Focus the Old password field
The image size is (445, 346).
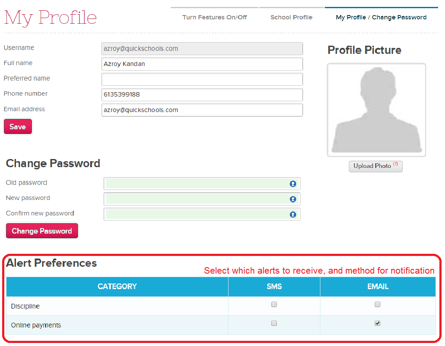[196, 184]
